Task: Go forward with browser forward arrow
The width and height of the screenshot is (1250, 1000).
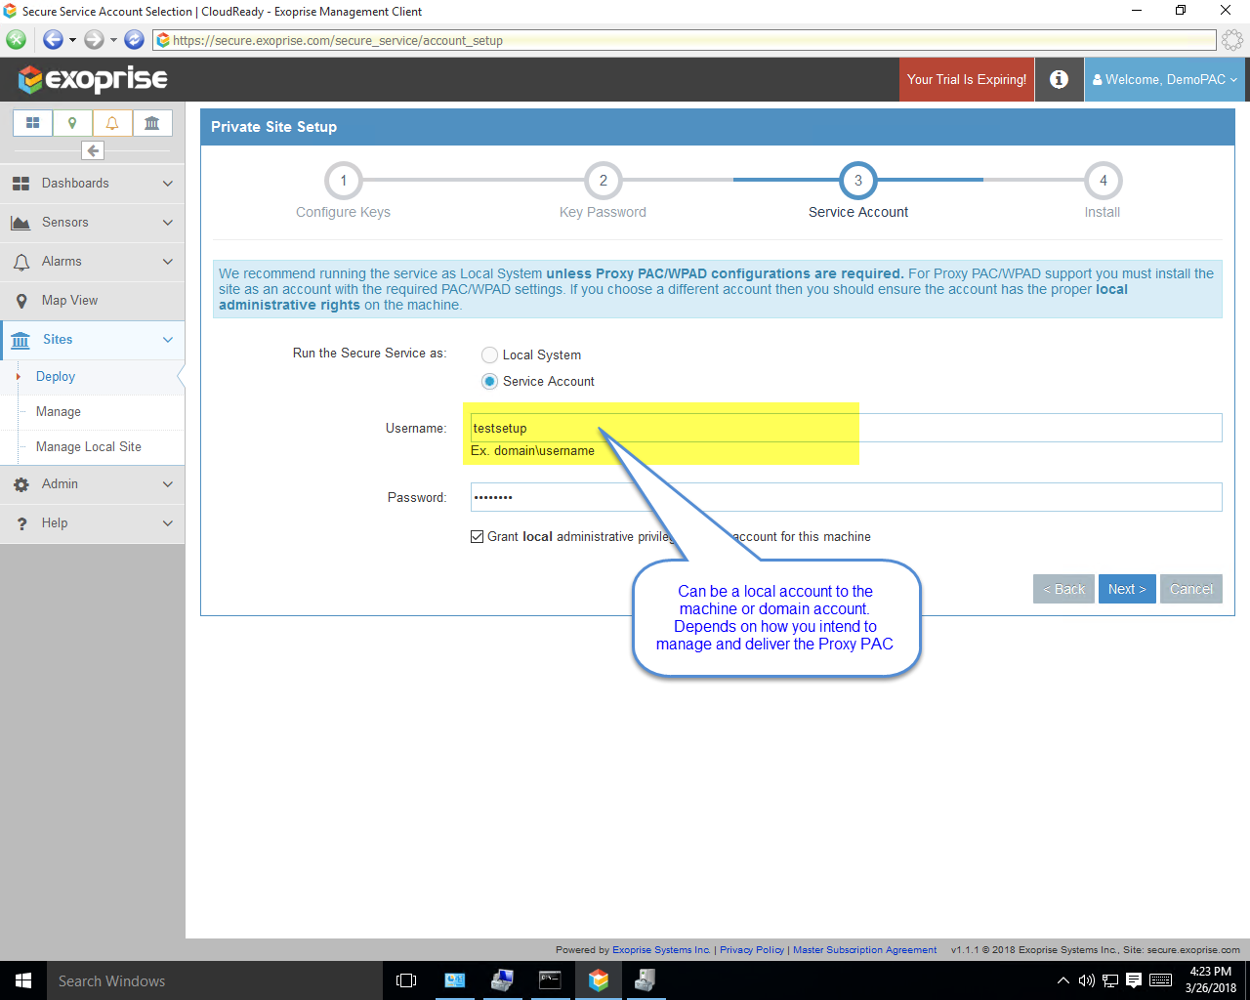Action: (94, 40)
